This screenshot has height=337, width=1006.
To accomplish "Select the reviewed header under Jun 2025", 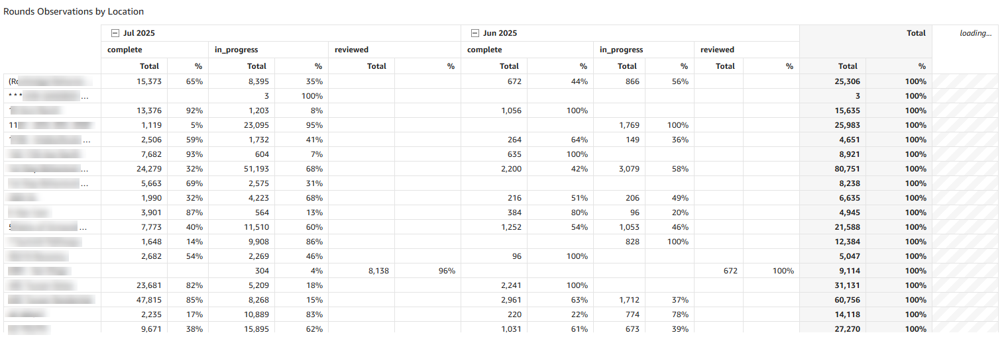I will [717, 50].
